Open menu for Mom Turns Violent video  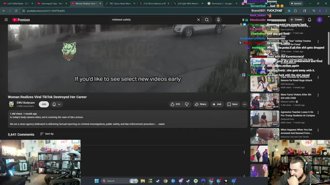coord(318,95)
